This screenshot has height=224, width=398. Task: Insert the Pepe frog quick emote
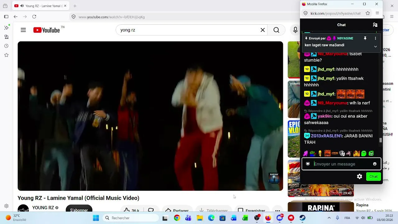312,153
